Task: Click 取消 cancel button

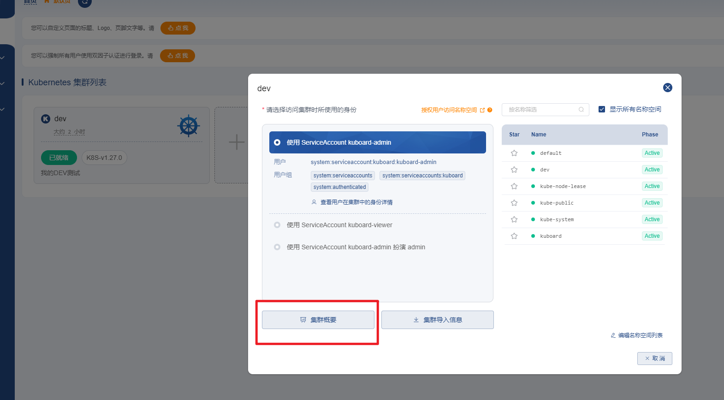Action: tap(655, 359)
